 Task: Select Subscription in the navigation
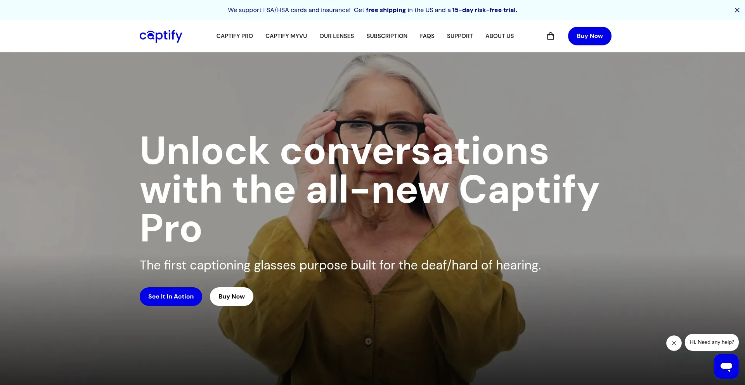tap(387, 36)
